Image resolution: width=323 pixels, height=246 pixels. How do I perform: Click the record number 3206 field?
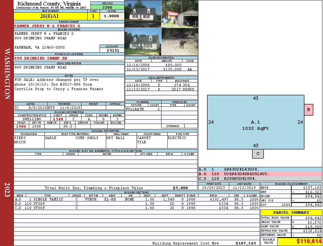tap(107, 7)
